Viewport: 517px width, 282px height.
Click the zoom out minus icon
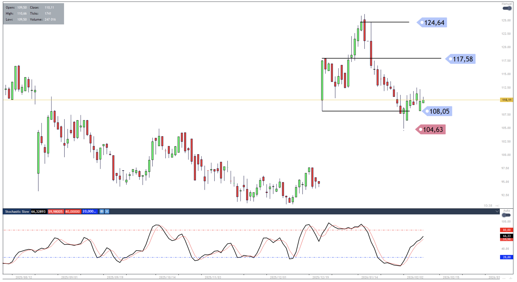tap(504, 278)
